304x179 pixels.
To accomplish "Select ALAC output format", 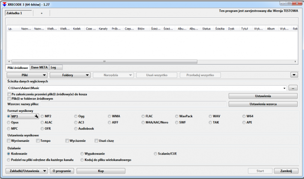I will click(x=42, y=122).
